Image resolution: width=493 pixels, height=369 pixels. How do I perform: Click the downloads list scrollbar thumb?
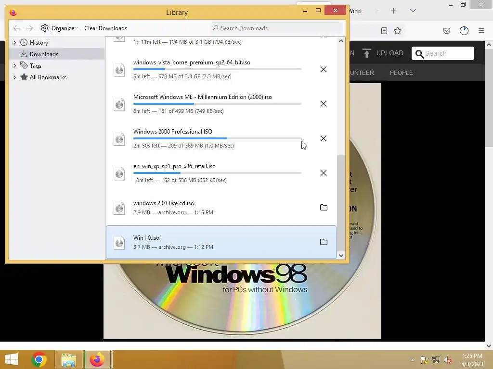click(x=341, y=203)
